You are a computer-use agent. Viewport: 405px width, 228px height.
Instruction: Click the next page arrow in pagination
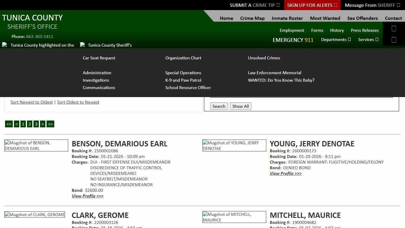tap(43, 124)
